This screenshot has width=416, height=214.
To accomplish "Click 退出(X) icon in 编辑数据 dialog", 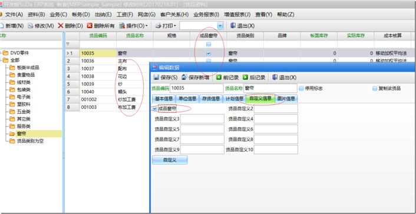I will (x=275, y=78).
